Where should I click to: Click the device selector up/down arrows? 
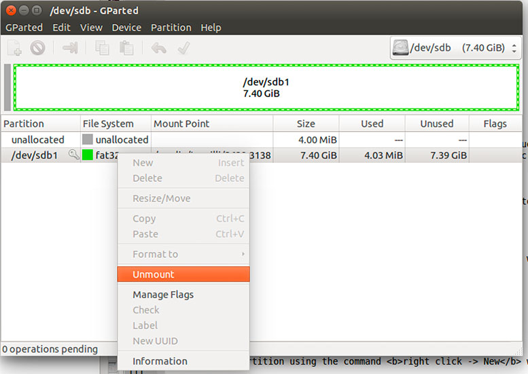pos(514,48)
